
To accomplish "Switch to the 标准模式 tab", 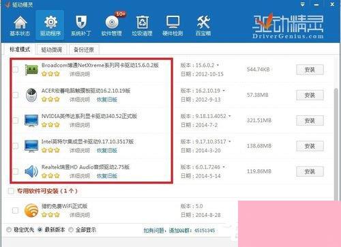I will click(x=20, y=49).
